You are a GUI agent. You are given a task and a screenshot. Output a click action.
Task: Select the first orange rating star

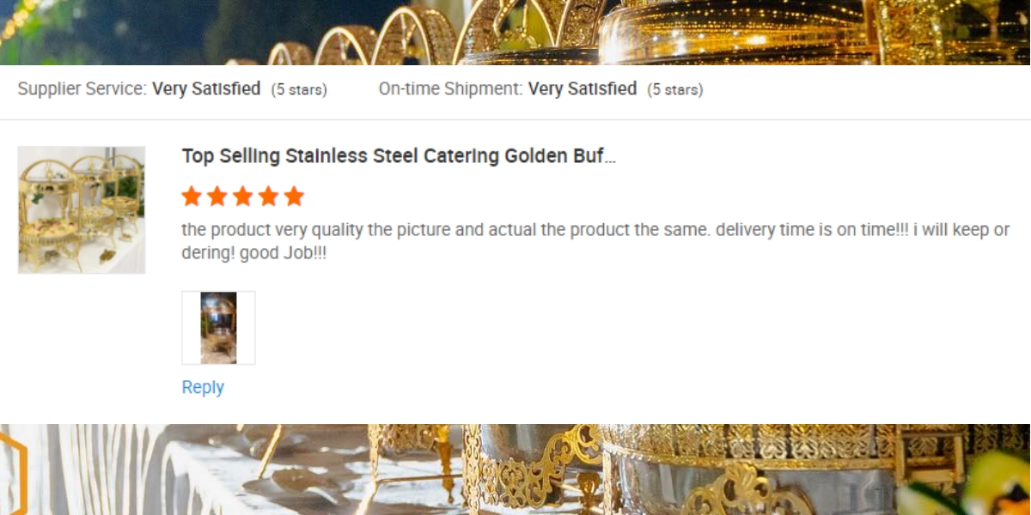click(192, 197)
